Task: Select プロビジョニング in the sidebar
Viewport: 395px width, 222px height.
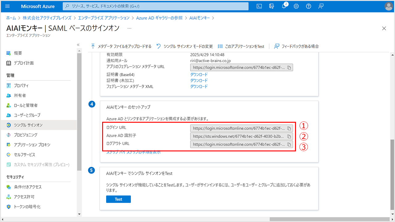Action: click(x=26, y=135)
